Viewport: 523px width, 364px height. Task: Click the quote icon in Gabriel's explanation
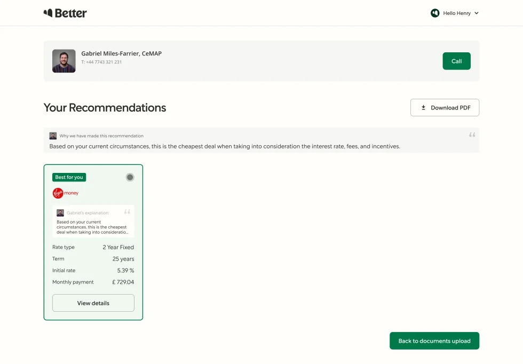pyautogui.click(x=127, y=212)
